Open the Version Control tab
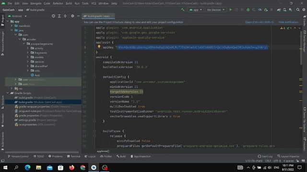307x172 pixels. pos(18,156)
